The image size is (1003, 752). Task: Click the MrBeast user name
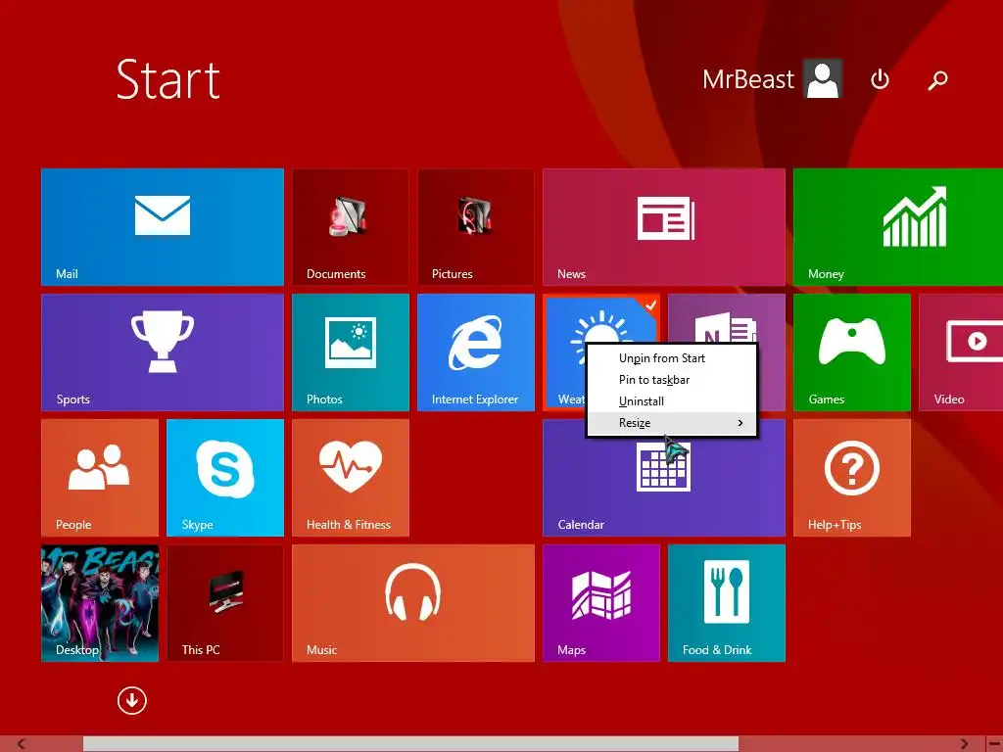pos(747,79)
